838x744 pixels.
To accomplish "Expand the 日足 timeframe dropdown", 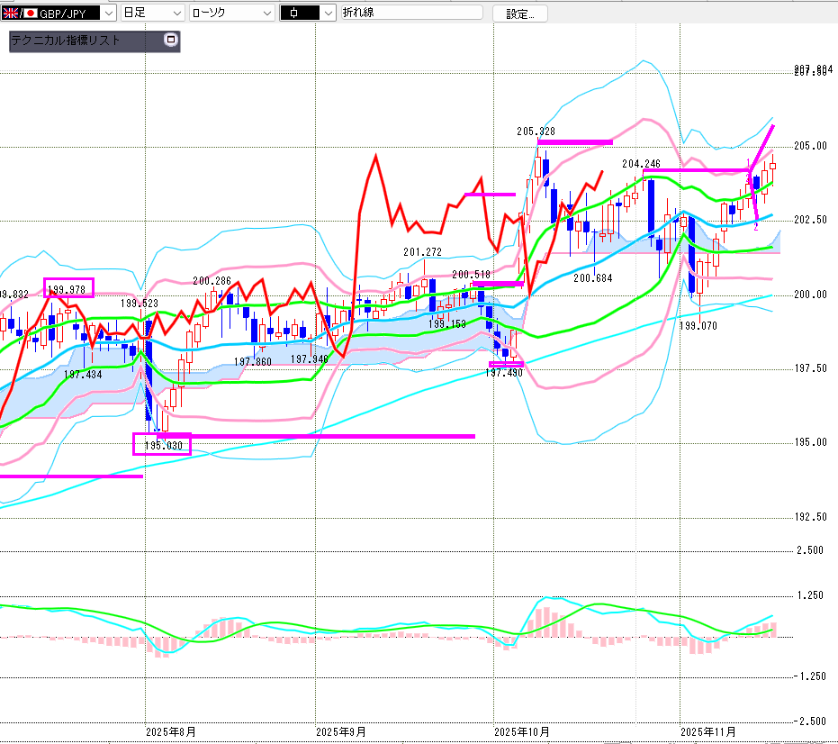I will [x=176, y=14].
